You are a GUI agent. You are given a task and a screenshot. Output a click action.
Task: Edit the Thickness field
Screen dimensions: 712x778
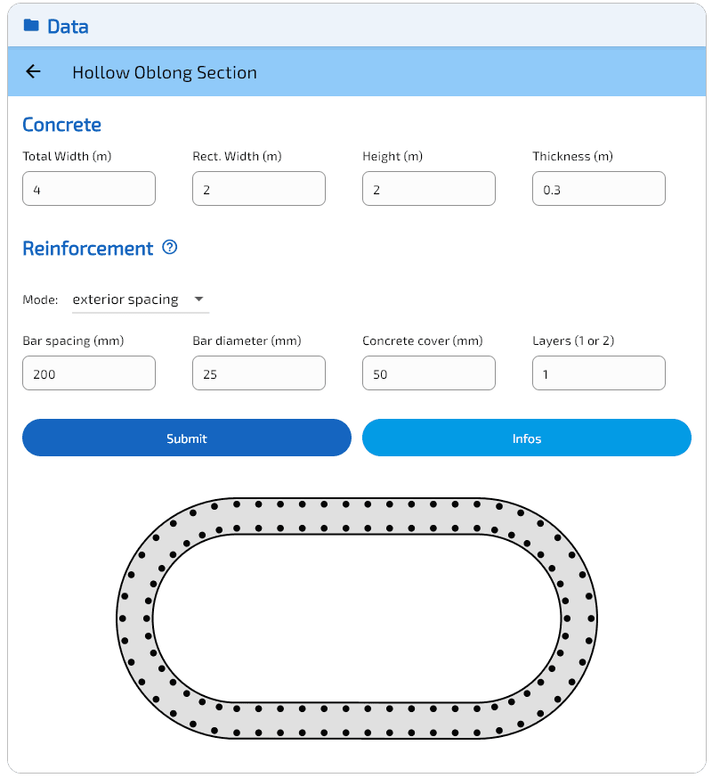(x=599, y=189)
